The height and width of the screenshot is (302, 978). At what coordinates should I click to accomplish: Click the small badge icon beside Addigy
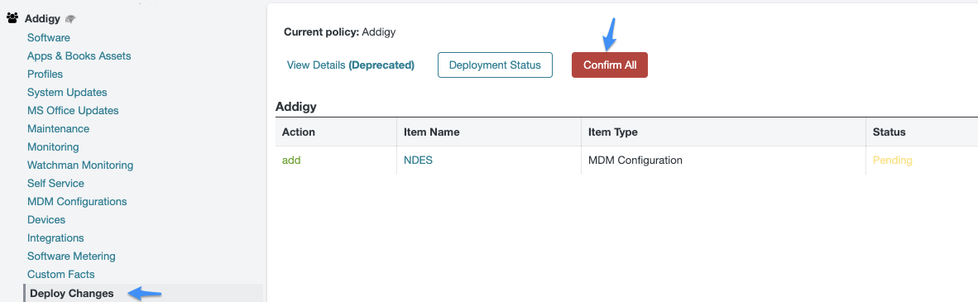(70, 19)
